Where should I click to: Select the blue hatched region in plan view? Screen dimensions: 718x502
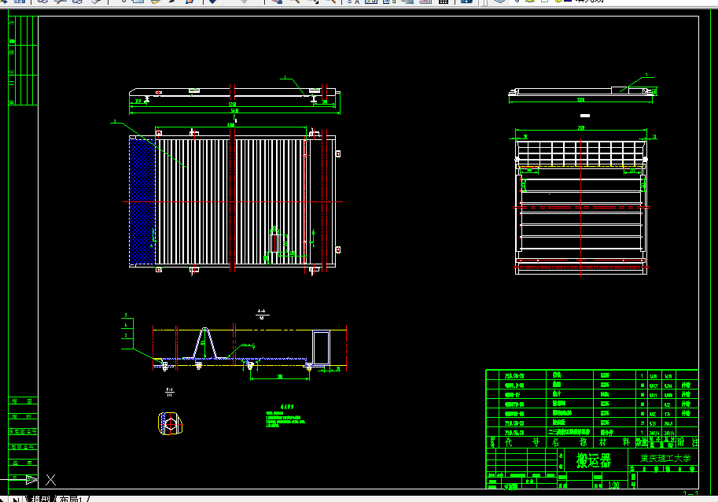pyautogui.click(x=142, y=201)
